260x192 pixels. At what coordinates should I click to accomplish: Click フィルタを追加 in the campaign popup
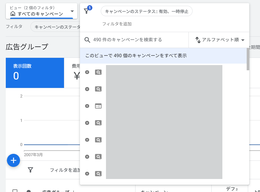(x=117, y=24)
